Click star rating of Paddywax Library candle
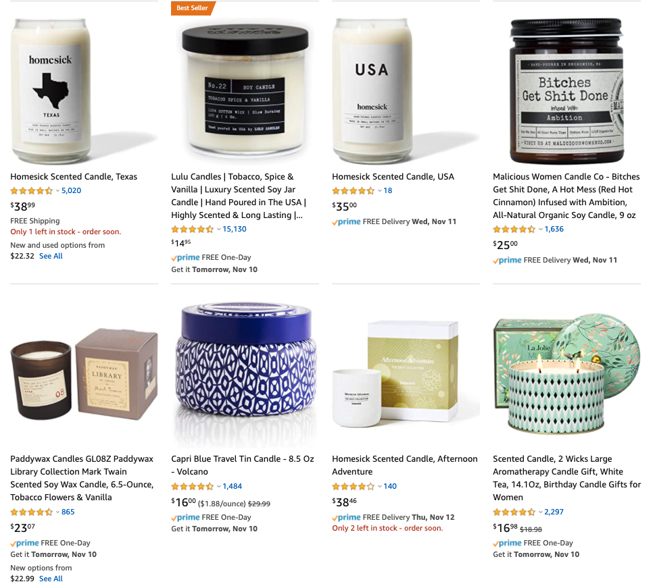Screen dimensions: 655x588 pos(32,512)
